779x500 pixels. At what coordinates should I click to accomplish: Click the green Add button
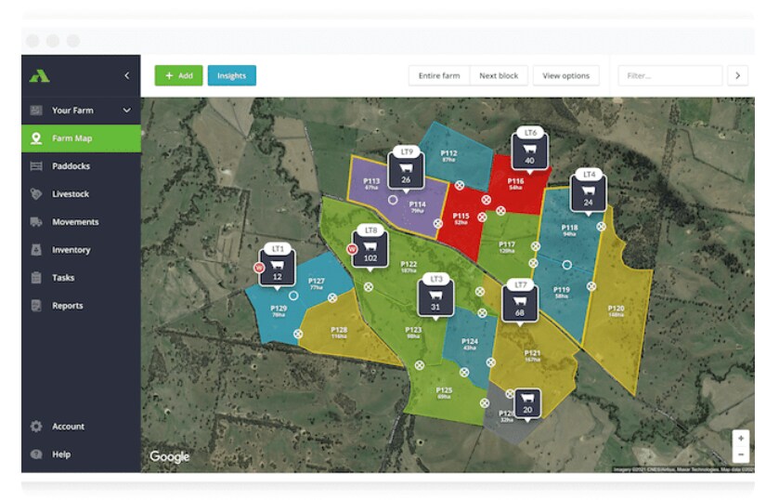[178, 76]
